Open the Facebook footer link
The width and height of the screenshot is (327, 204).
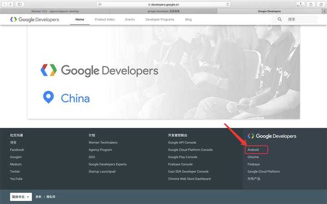[17, 150]
